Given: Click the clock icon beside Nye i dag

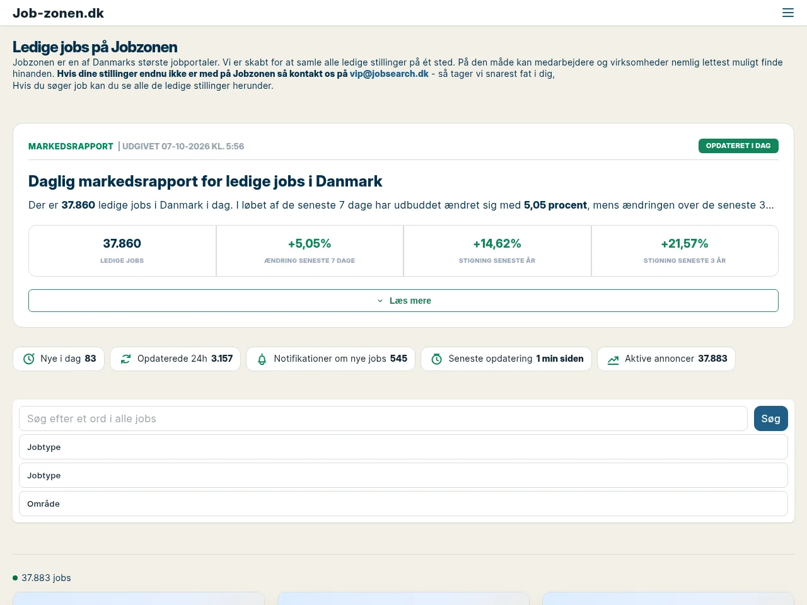Looking at the screenshot, I should coord(29,359).
